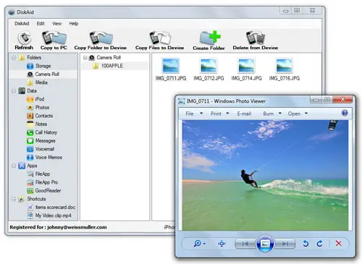Open the Edit menu
This screenshot has height=264, width=362.
(x=41, y=24)
